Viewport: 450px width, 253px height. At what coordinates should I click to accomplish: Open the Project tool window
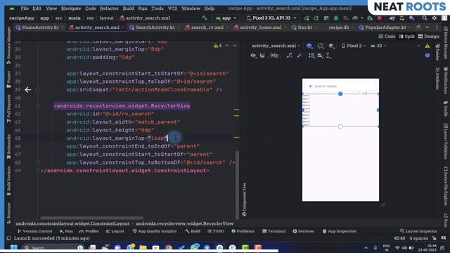(8, 79)
